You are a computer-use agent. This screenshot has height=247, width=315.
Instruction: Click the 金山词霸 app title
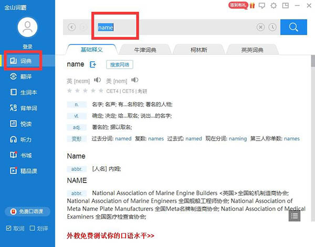[x=15, y=8]
